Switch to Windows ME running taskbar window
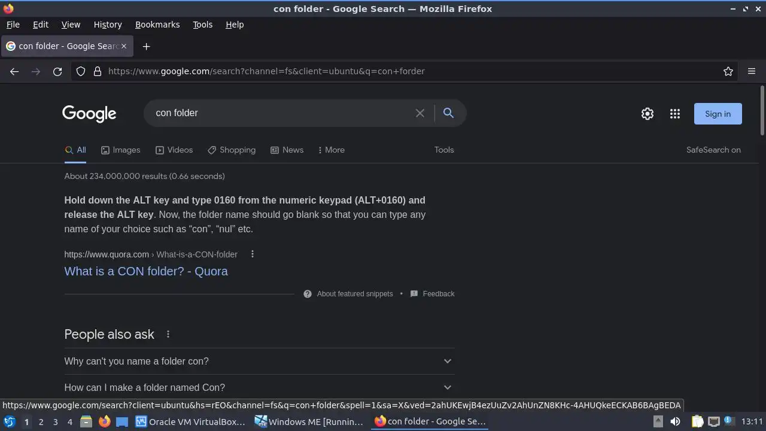The image size is (766, 431). [x=309, y=421]
